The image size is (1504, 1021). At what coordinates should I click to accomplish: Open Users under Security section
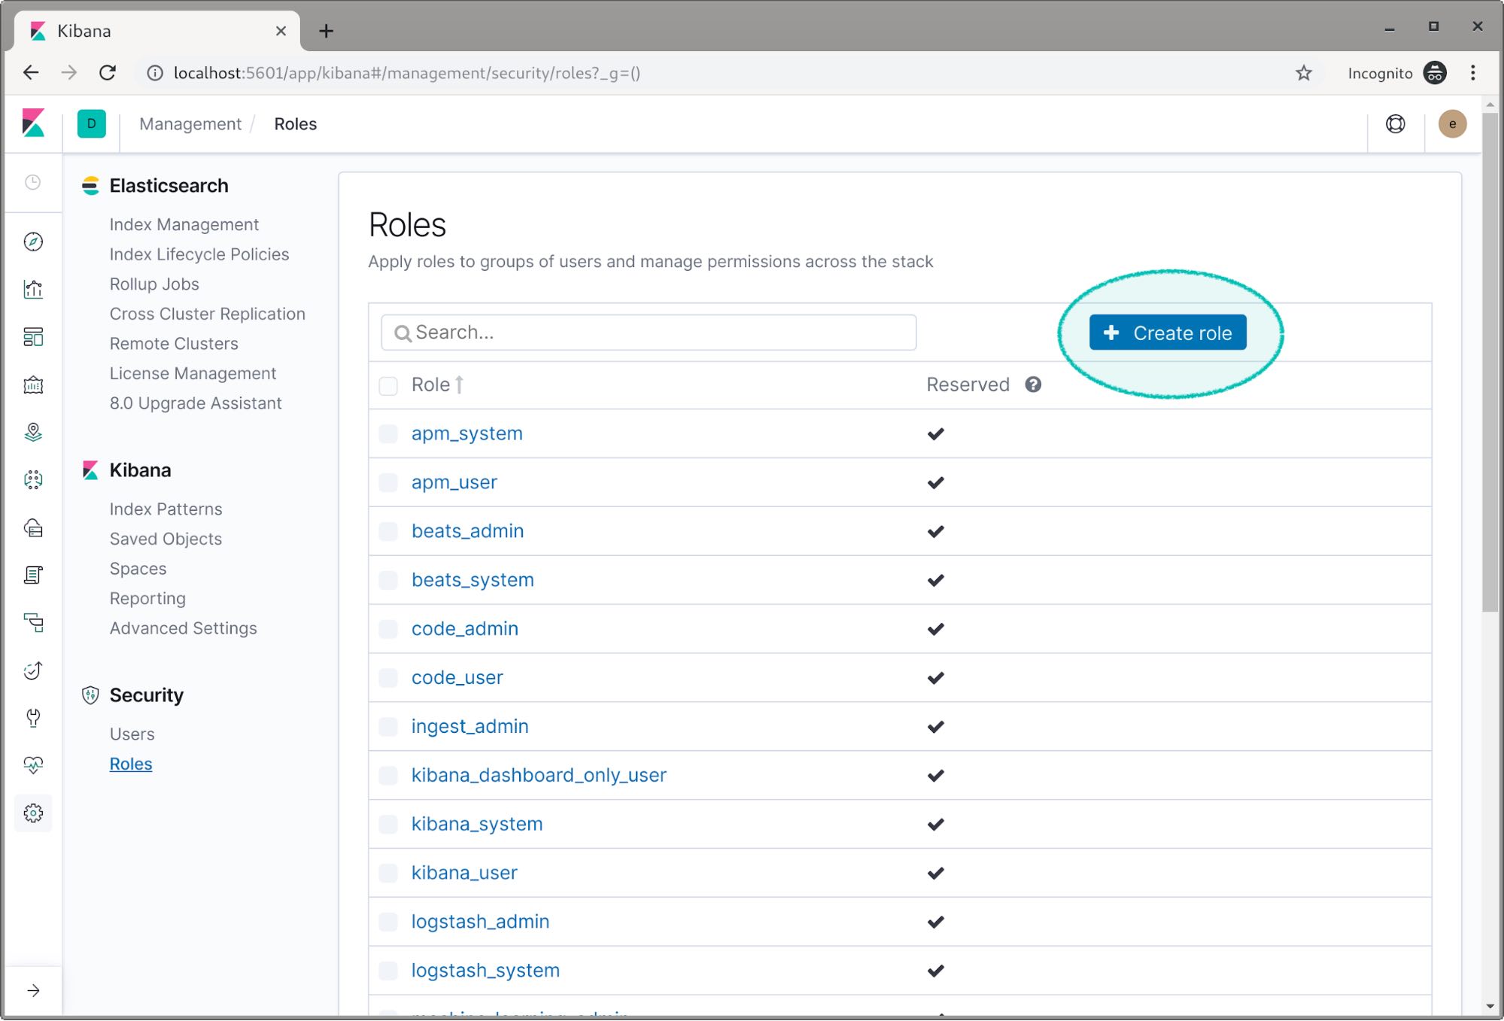coord(132,733)
